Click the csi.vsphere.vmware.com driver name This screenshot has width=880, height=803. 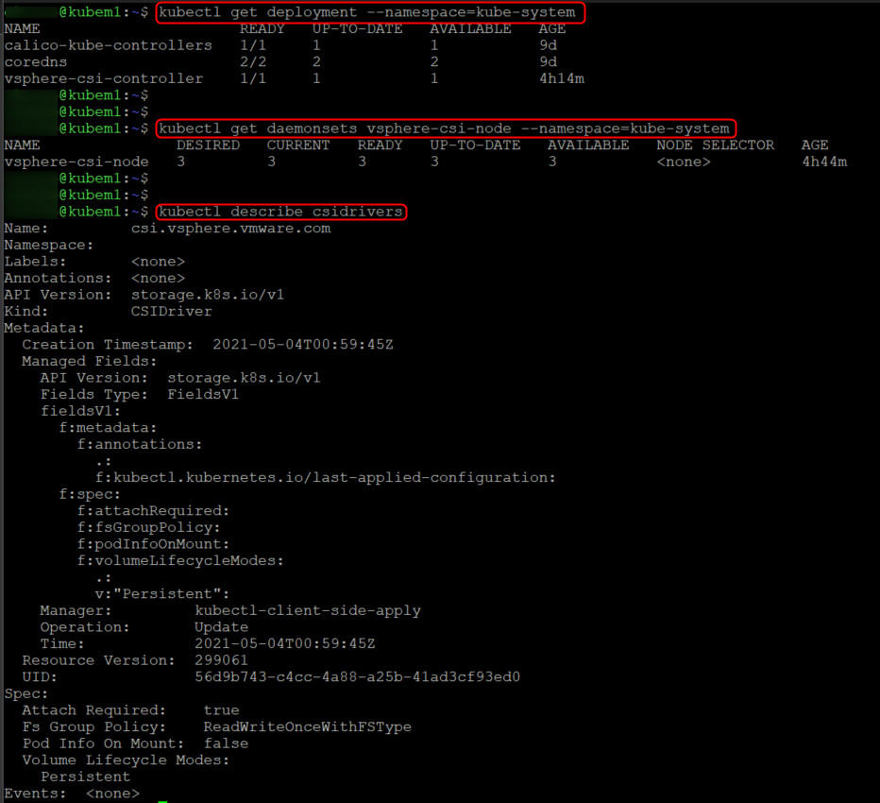(x=230, y=229)
